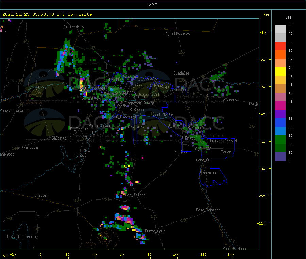Click the 2200m contour elevation label

[x=90, y=244]
